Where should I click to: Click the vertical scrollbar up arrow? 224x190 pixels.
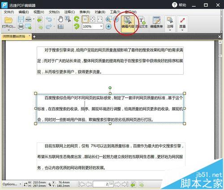pos(220,42)
